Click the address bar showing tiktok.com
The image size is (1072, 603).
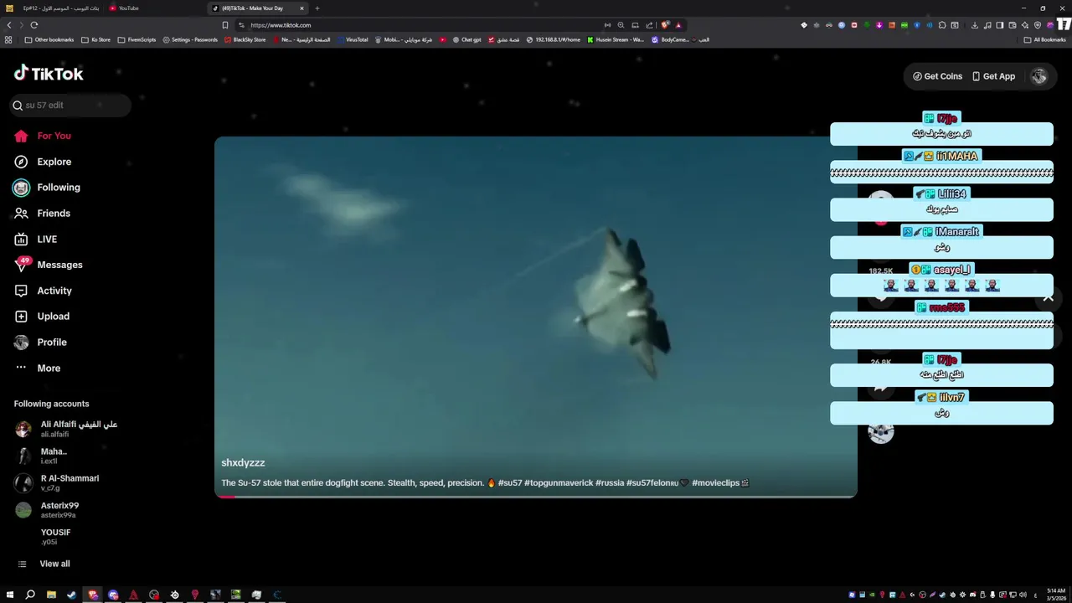point(419,25)
